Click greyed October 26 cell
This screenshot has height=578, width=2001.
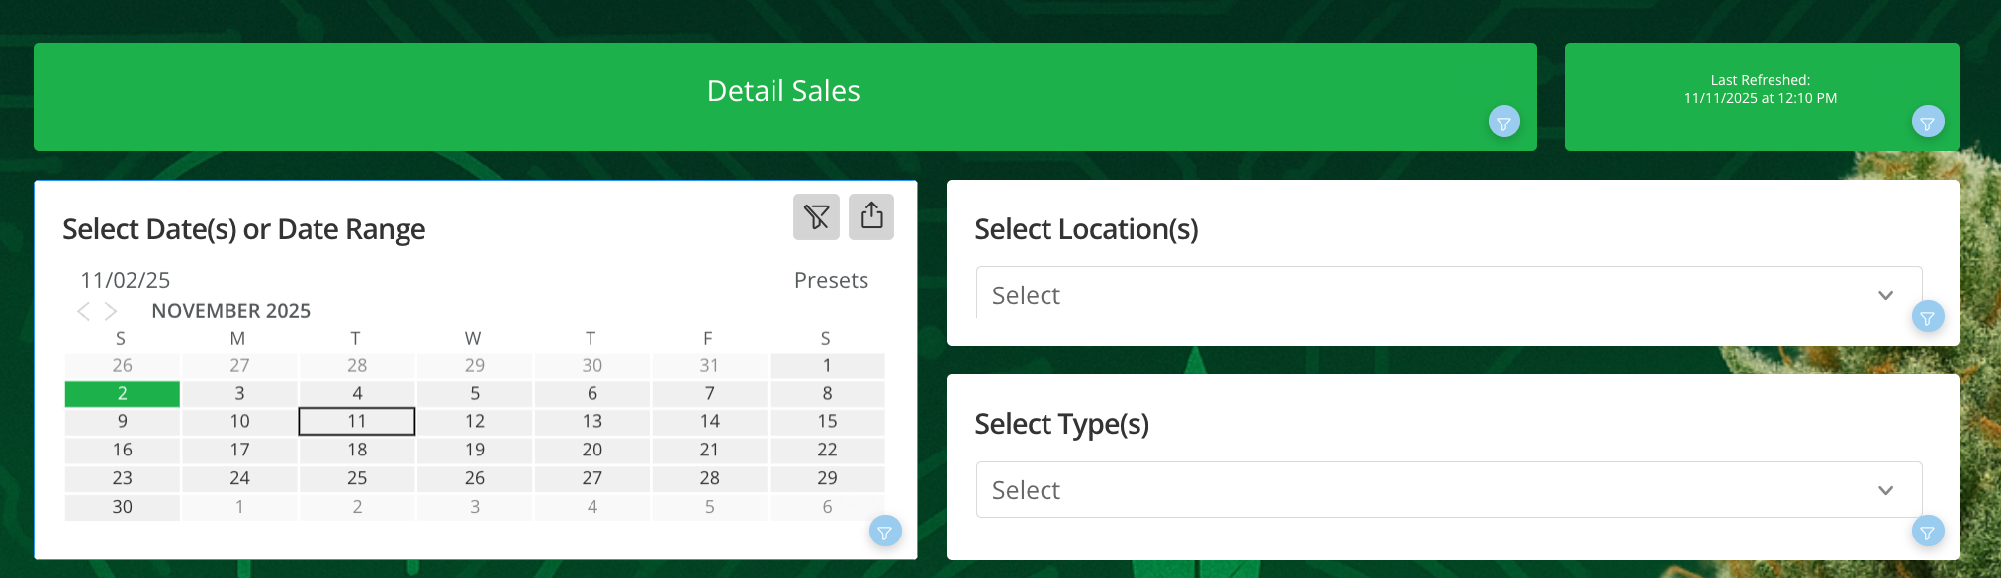123,365
